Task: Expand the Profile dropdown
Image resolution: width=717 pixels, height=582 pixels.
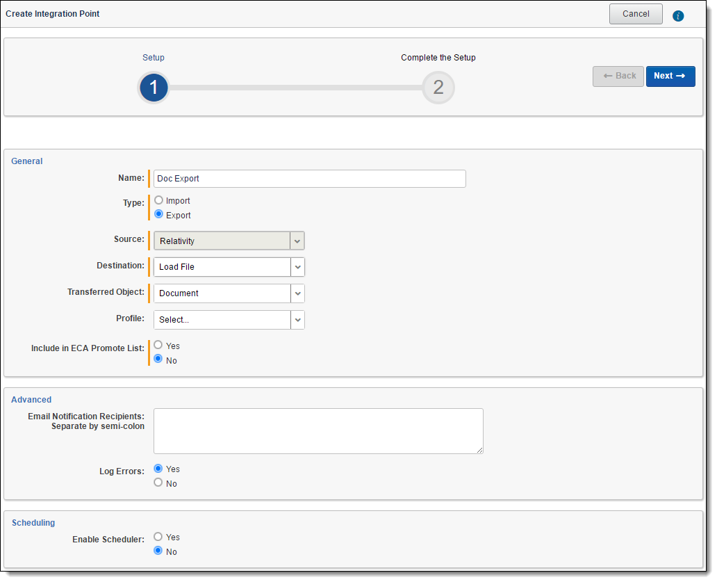Action: click(229, 320)
